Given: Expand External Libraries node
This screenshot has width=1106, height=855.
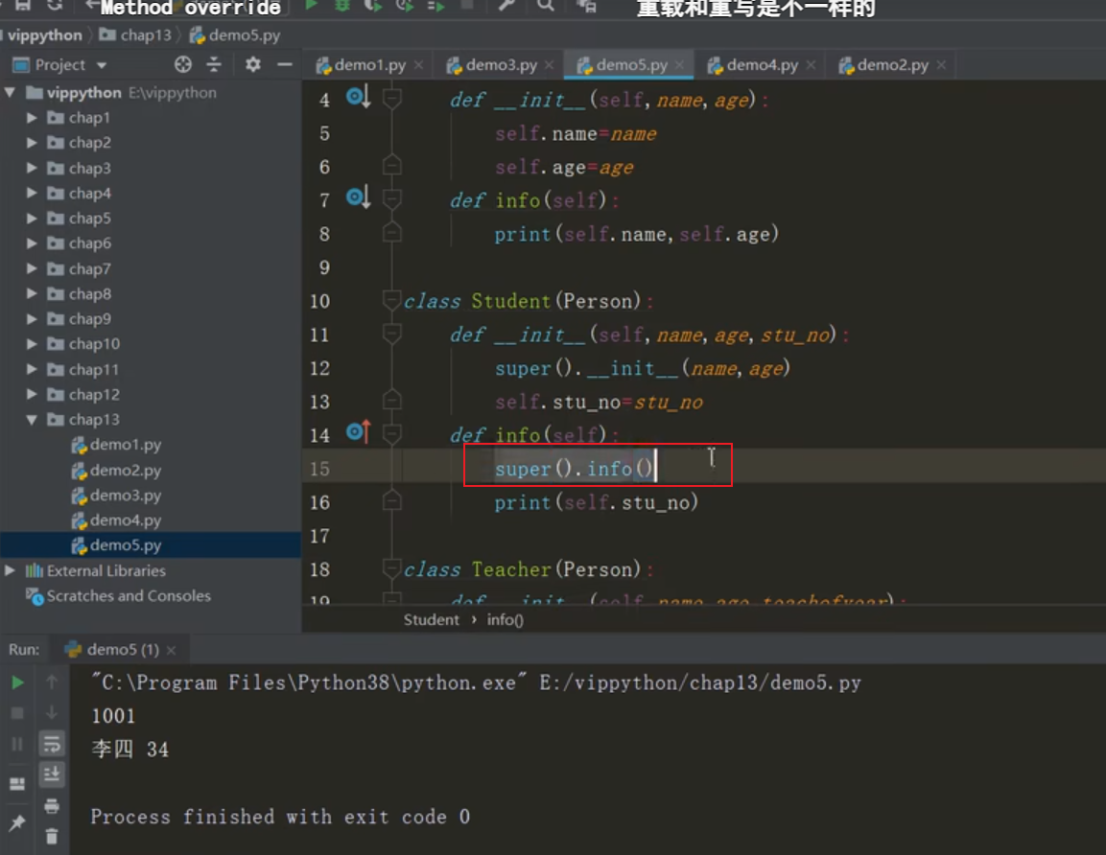Looking at the screenshot, I should click(10, 570).
